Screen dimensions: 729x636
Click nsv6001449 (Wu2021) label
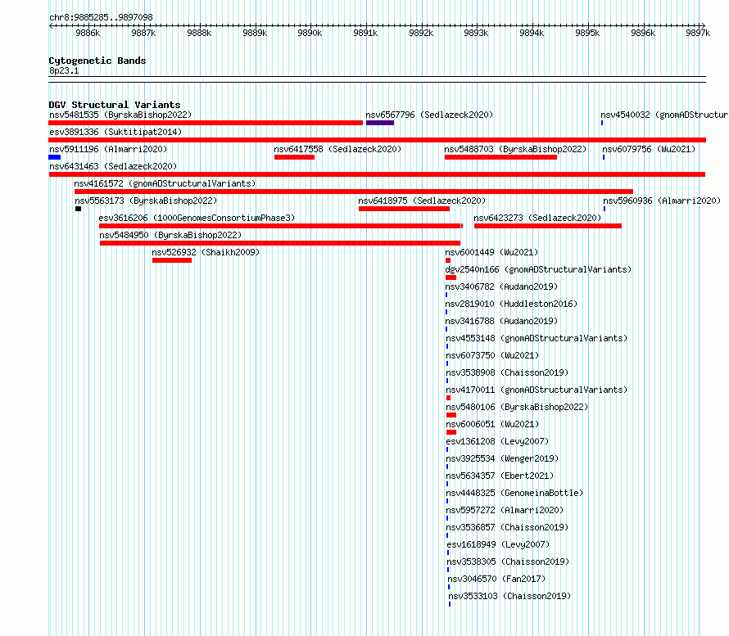[491, 252]
